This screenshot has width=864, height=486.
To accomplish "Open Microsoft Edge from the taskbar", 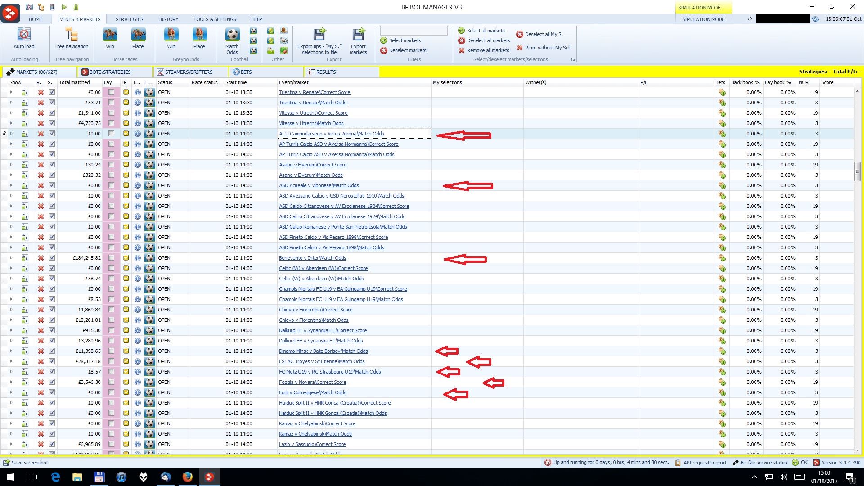I will pyautogui.click(x=55, y=477).
